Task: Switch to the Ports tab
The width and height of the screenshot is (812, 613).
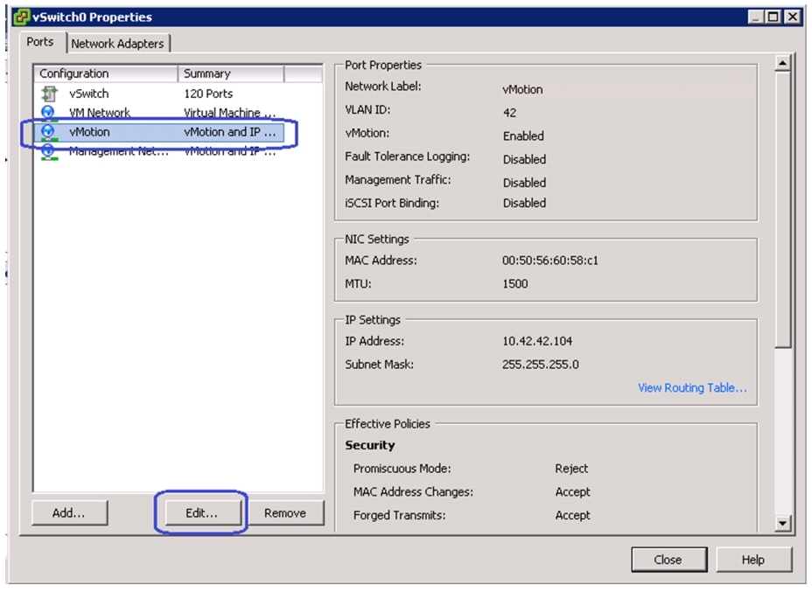Action: pyautogui.click(x=40, y=41)
